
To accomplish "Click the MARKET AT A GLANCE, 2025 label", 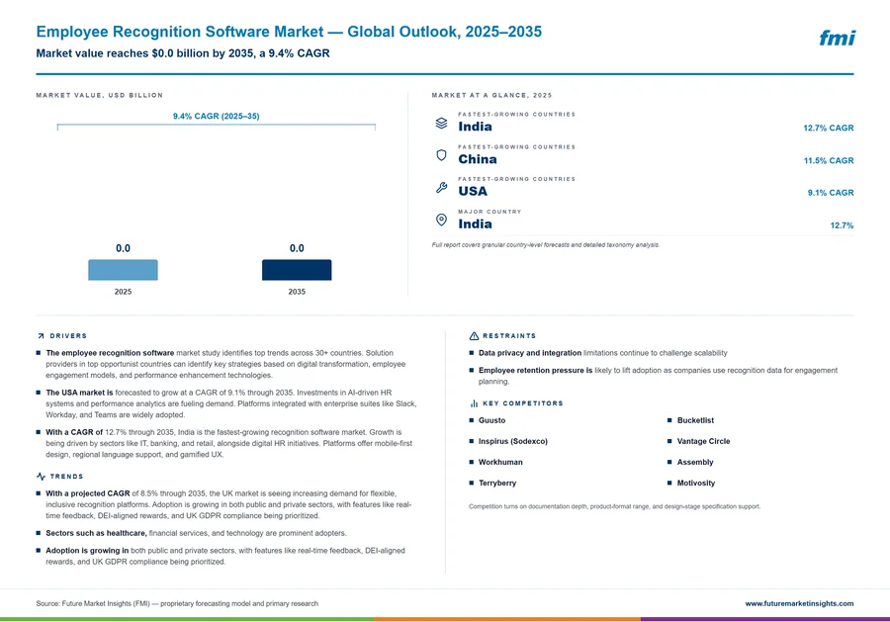I will pyautogui.click(x=491, y=95).
